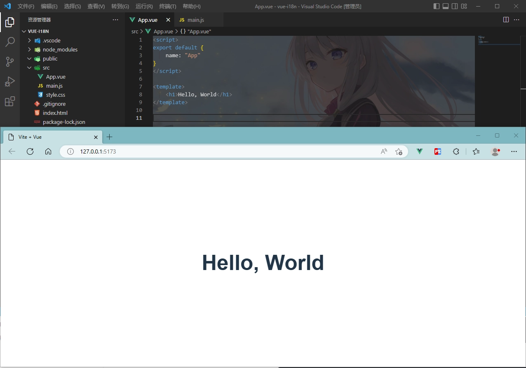Open editor more actions ellipsis
526x368 pixels.
pyautogui.click(x=517, y=20)
